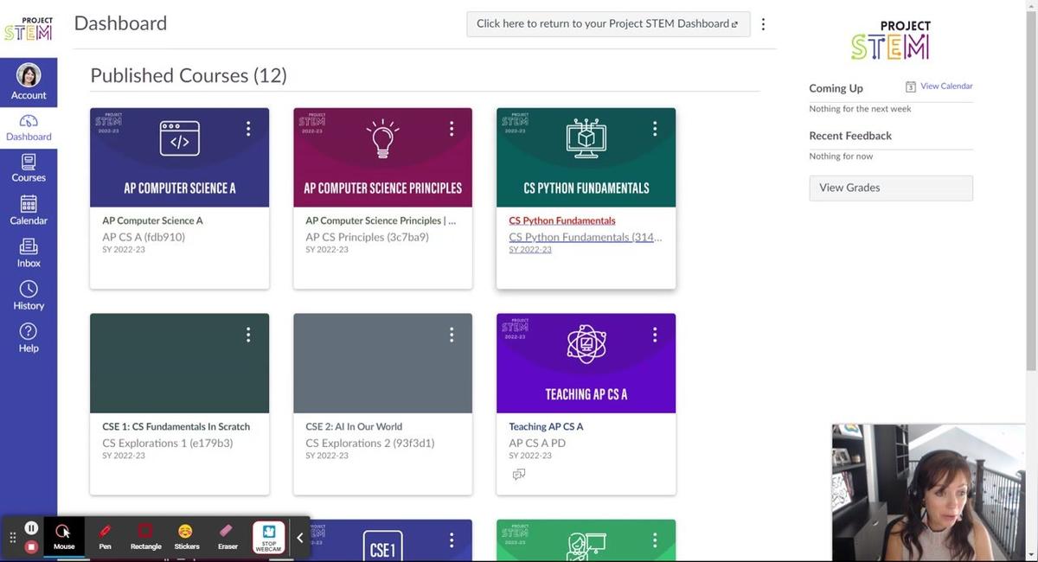Open the Teaching AP CS A course thumbnail

coord(586,363)
